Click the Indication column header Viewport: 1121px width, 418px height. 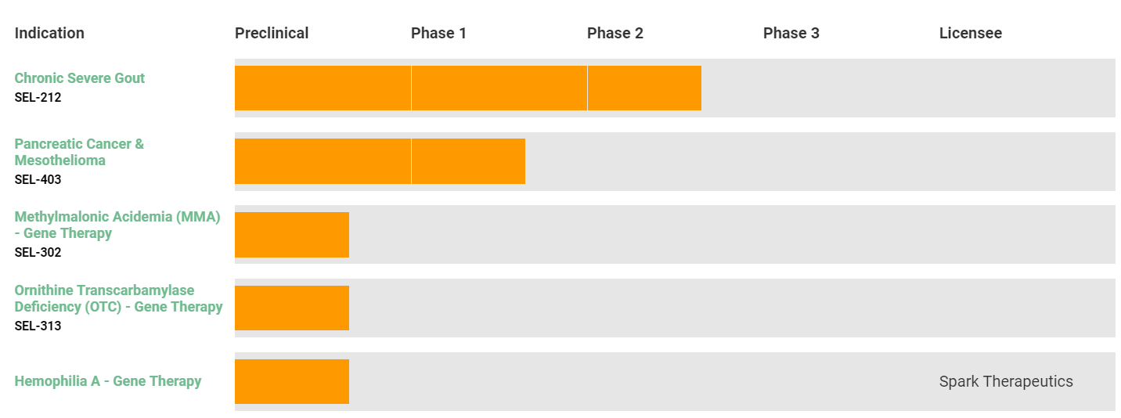(x=49, y=33)
